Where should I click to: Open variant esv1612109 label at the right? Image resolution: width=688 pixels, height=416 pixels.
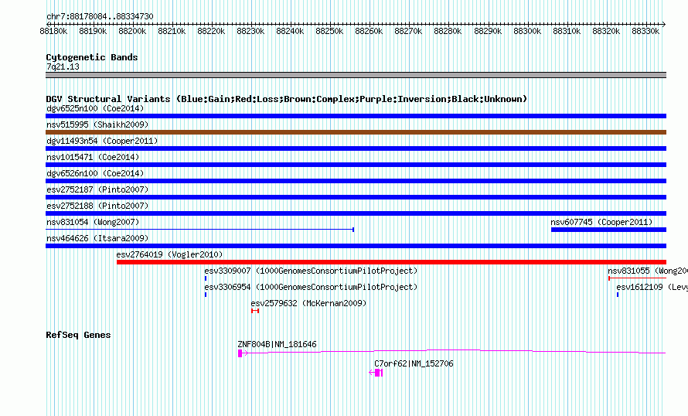652,287
